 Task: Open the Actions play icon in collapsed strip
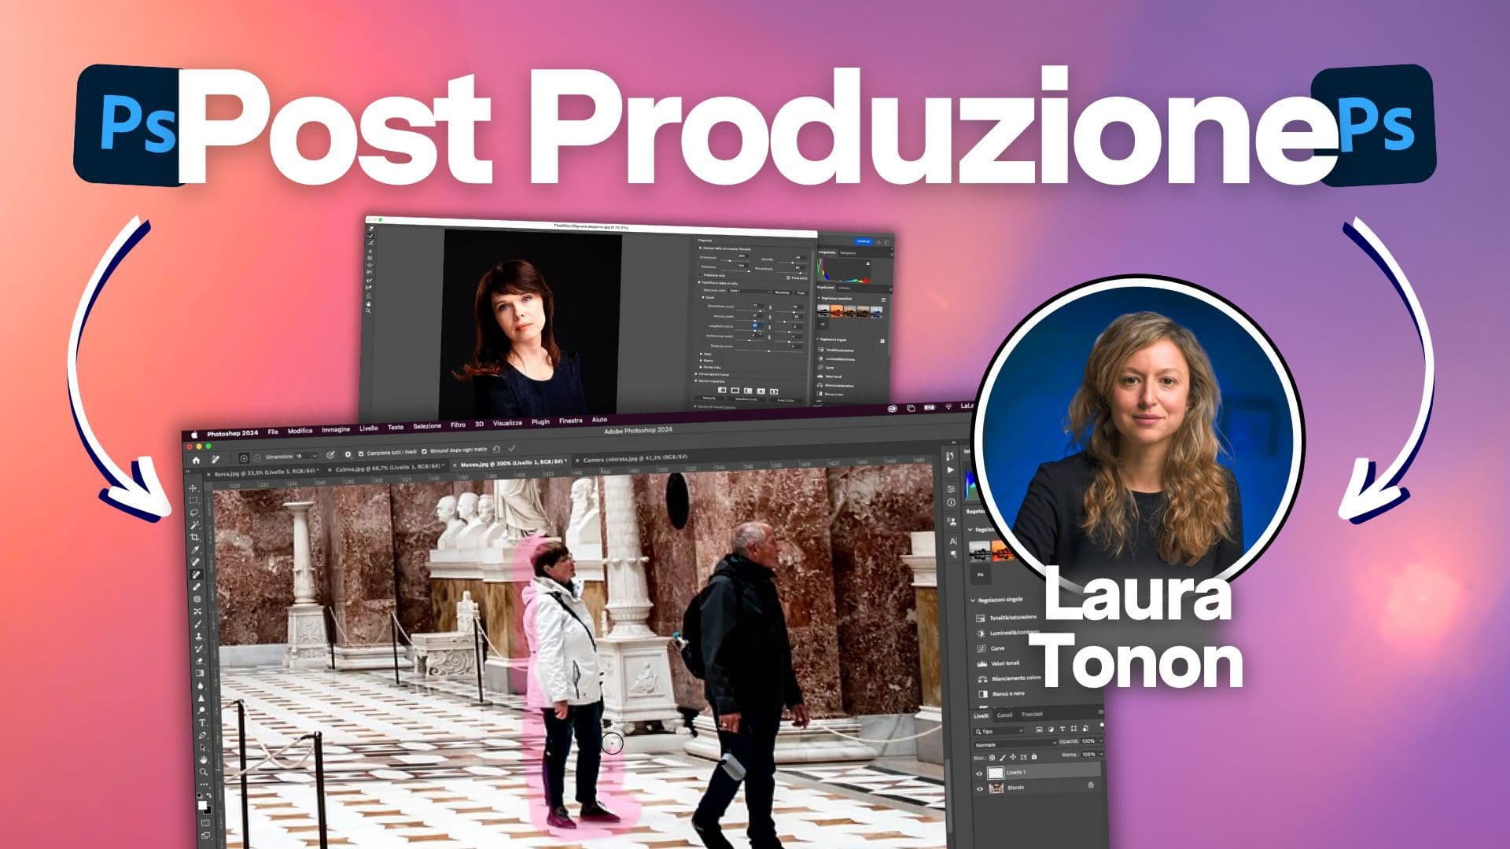click(x=950, y=469)
